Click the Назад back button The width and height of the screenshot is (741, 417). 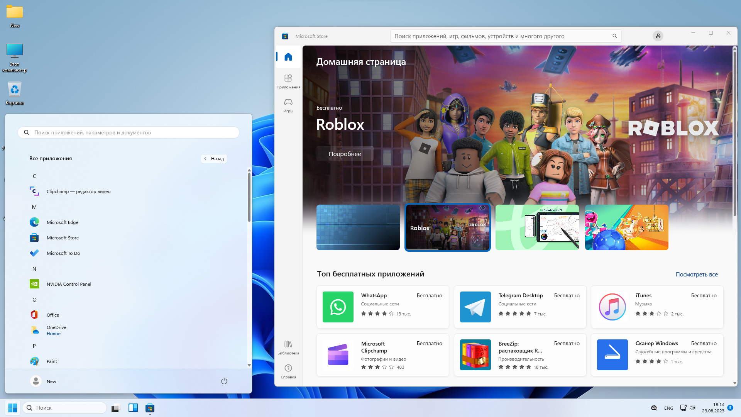click(x=214, y=159)
